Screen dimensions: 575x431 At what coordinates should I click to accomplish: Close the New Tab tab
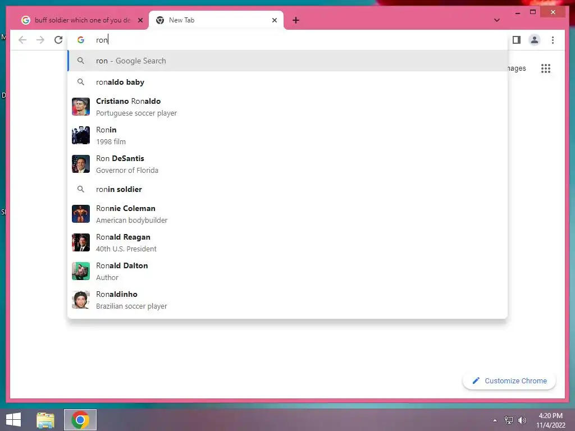point(274,21)
